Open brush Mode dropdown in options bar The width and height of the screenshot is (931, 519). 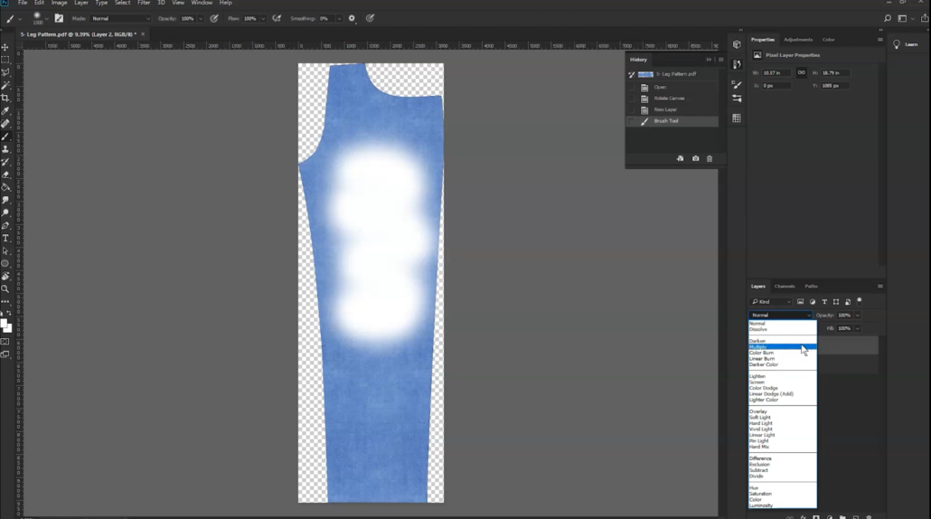pyautogui.click(x=120, y=18)
